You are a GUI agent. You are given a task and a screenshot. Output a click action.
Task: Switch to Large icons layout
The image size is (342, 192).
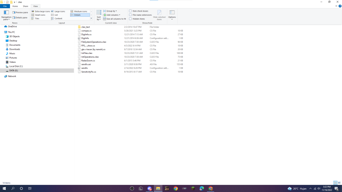[58, 11]
